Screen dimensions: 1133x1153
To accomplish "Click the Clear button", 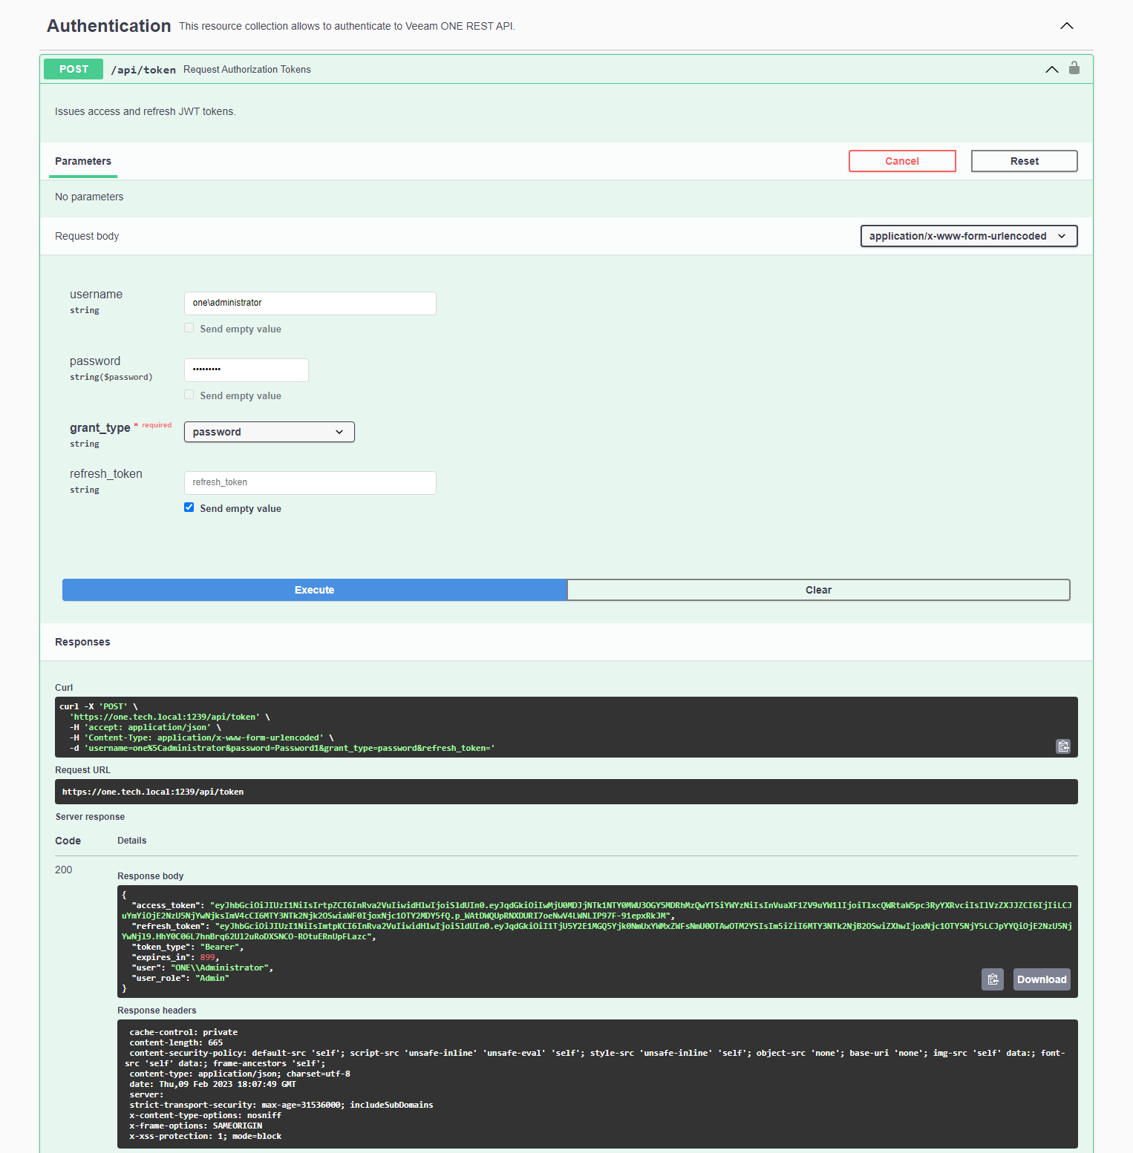I will click(x=818, y=589).
